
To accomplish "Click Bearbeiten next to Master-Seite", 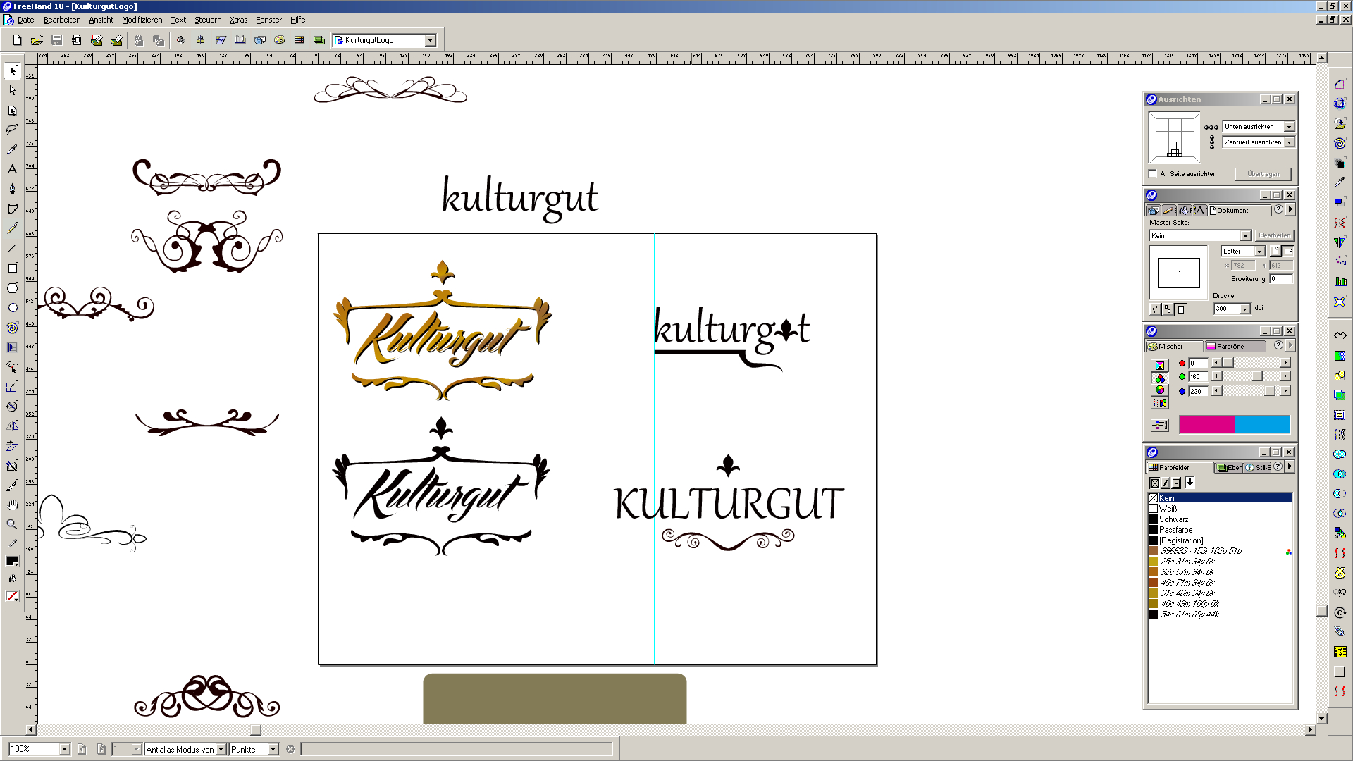I will (x=1275, y=235).
